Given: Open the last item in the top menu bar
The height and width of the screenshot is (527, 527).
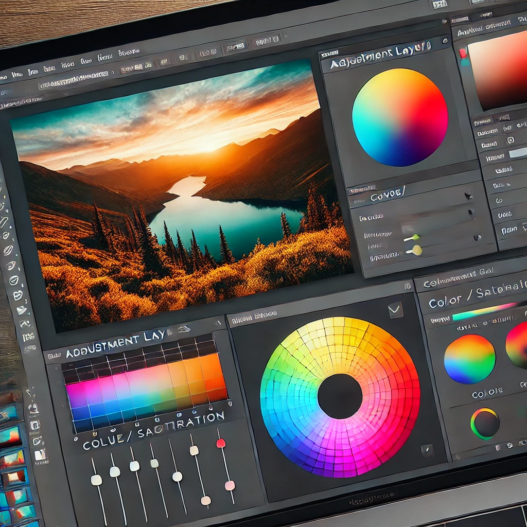Looking at the screenshot, I should [129, 53].
